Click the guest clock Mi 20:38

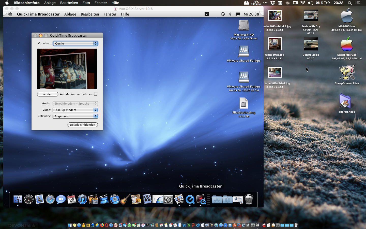click(x=251, y=14)
